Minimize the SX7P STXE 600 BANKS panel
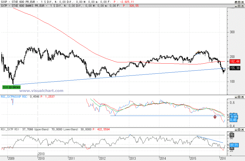The width and height of the screenshot is (245, 161). tap(236, 6)
